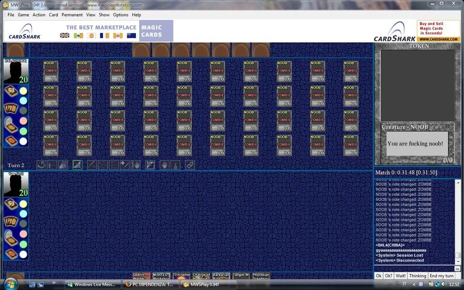The height and width of the screenshot is (290, 464).
Task: Click the last phase icon in the turn bar
Action: click(x=189, y=165)
